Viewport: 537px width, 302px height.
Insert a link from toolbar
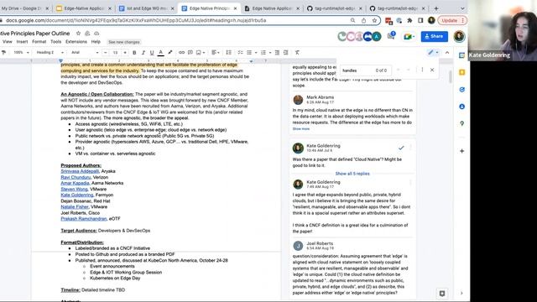point(181,52)
